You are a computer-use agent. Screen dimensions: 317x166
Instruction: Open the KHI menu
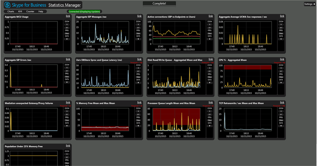tap(20, 11)
